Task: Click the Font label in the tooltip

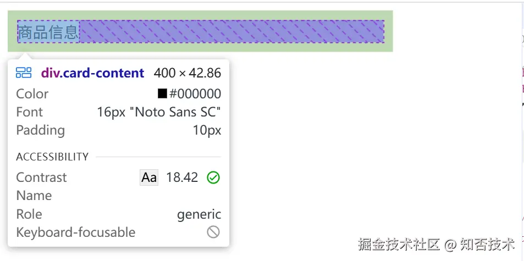Action: tap(30, 112)
